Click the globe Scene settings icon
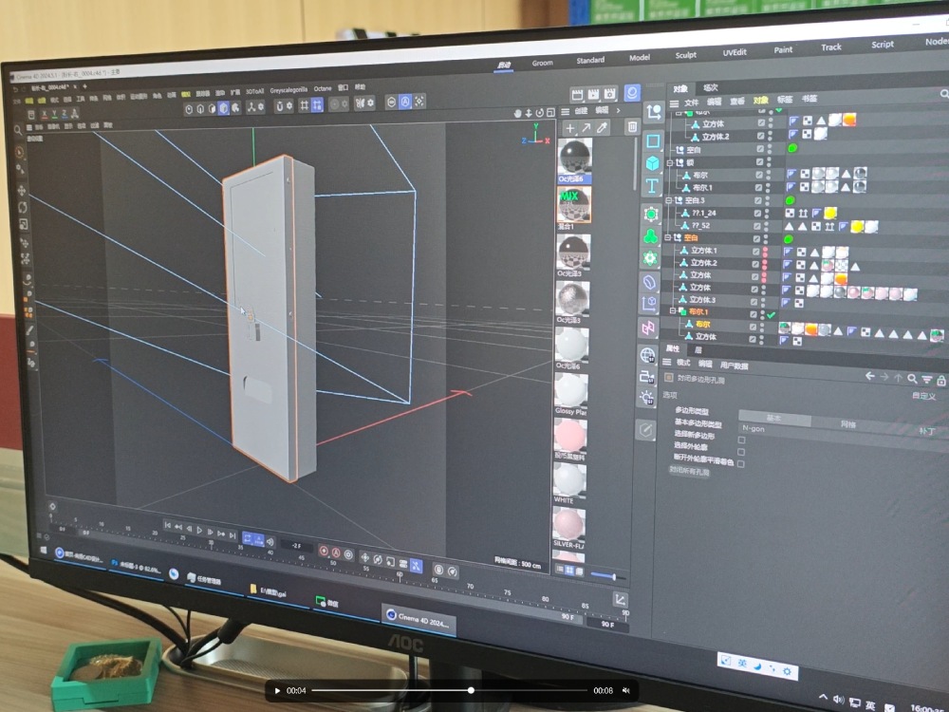This screenshot has width=949, height=712. pos(647,355)
